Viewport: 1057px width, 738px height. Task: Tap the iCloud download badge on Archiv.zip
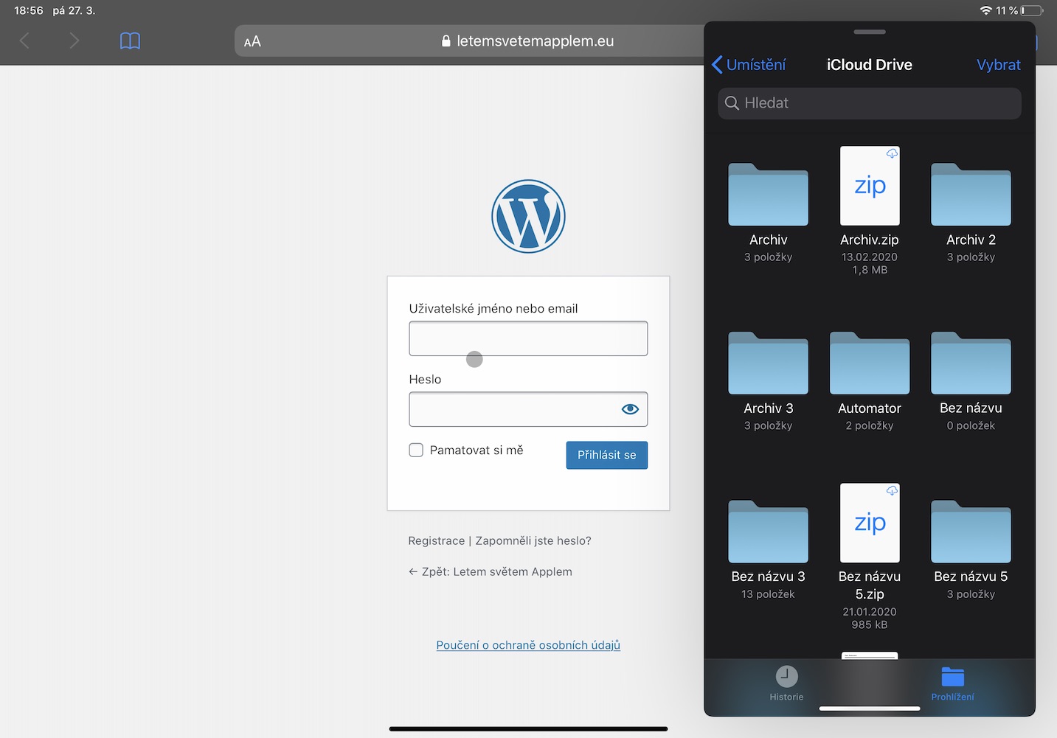(892, 153)
